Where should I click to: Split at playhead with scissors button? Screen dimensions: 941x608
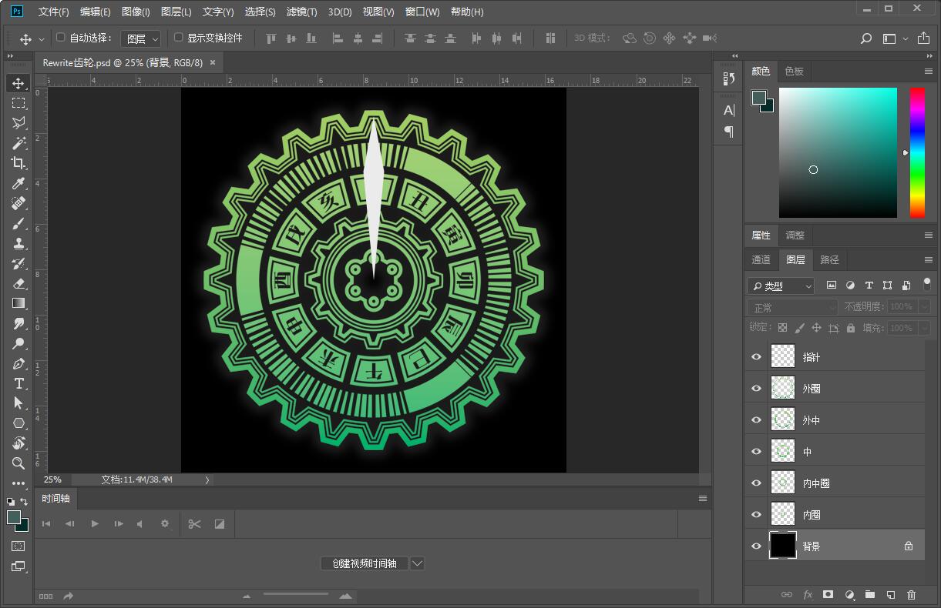coord(194,524)
